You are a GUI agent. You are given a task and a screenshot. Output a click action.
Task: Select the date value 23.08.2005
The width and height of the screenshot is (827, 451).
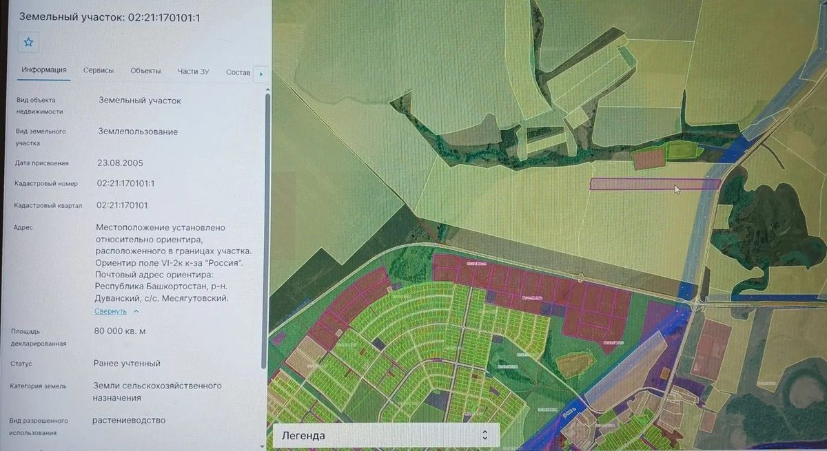121,163
